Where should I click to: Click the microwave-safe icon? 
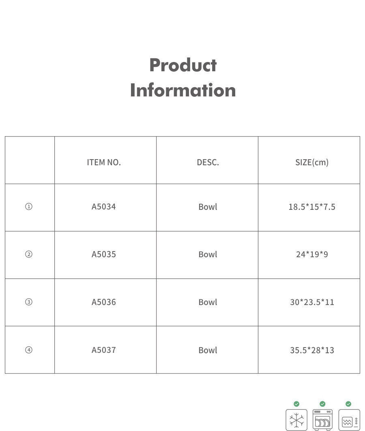point(349,420)
